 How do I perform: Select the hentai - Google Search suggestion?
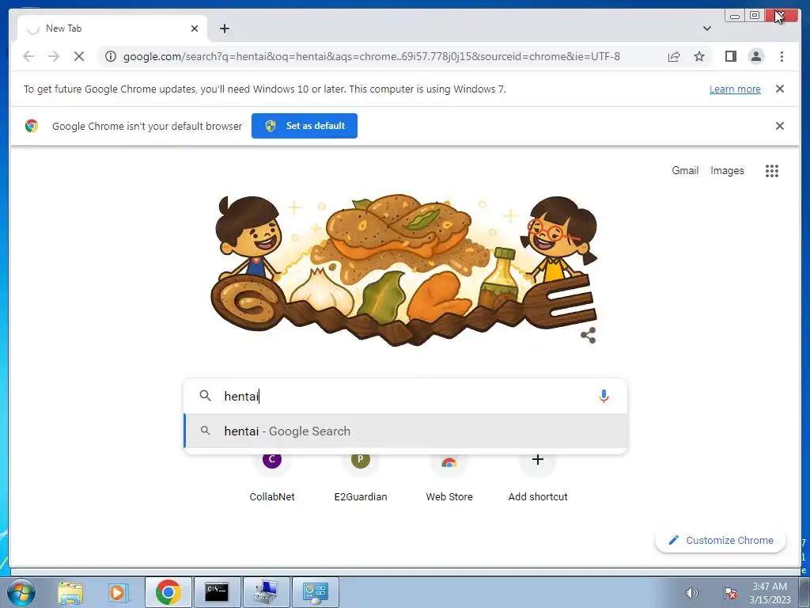pos(406,431)
